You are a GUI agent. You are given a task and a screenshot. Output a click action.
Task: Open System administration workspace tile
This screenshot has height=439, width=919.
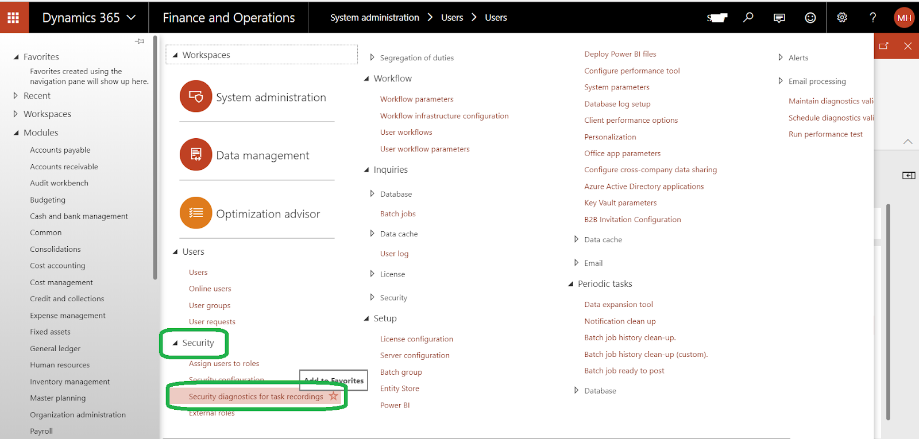(x=257, y=97)
